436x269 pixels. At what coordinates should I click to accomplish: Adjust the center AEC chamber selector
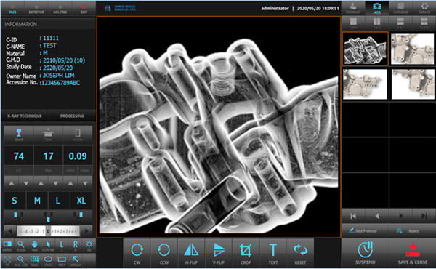tap(48, 217)
